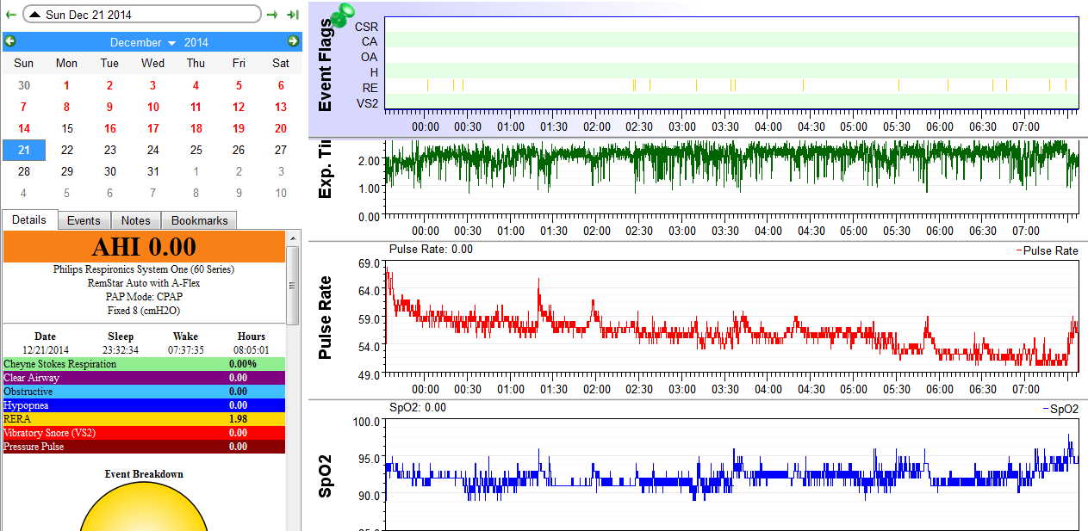Select December 22 in the calendar
Screen dimensions: 1088x531
pos(66,150)
